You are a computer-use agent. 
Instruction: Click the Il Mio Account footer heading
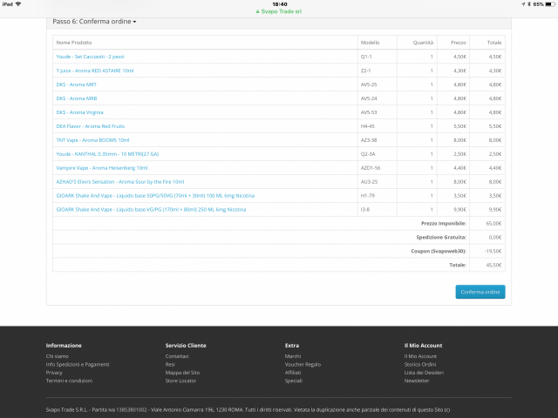coord(423,345)
